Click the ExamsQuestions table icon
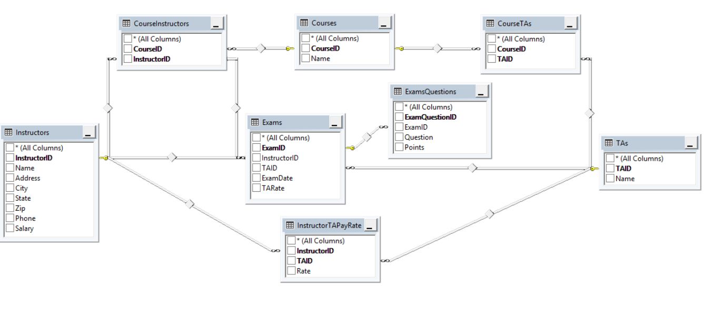This screenshot has height=315, width=722. (398, 92)
